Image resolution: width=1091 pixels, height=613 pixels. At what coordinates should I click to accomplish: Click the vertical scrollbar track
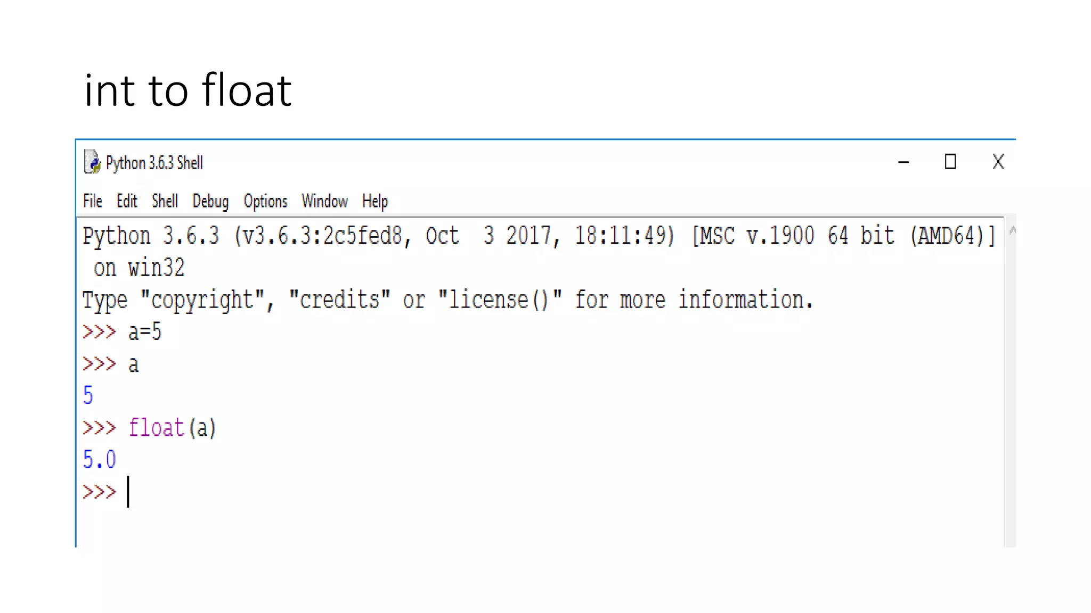pos(1011,388)
